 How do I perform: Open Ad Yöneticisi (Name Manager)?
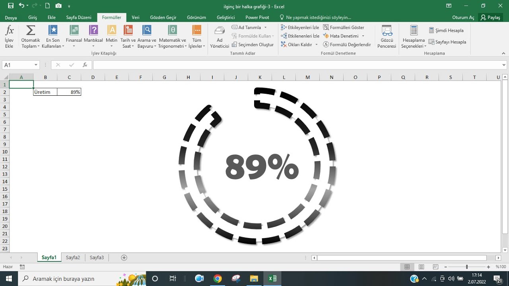pyautogui.click(x=220, y=37)
